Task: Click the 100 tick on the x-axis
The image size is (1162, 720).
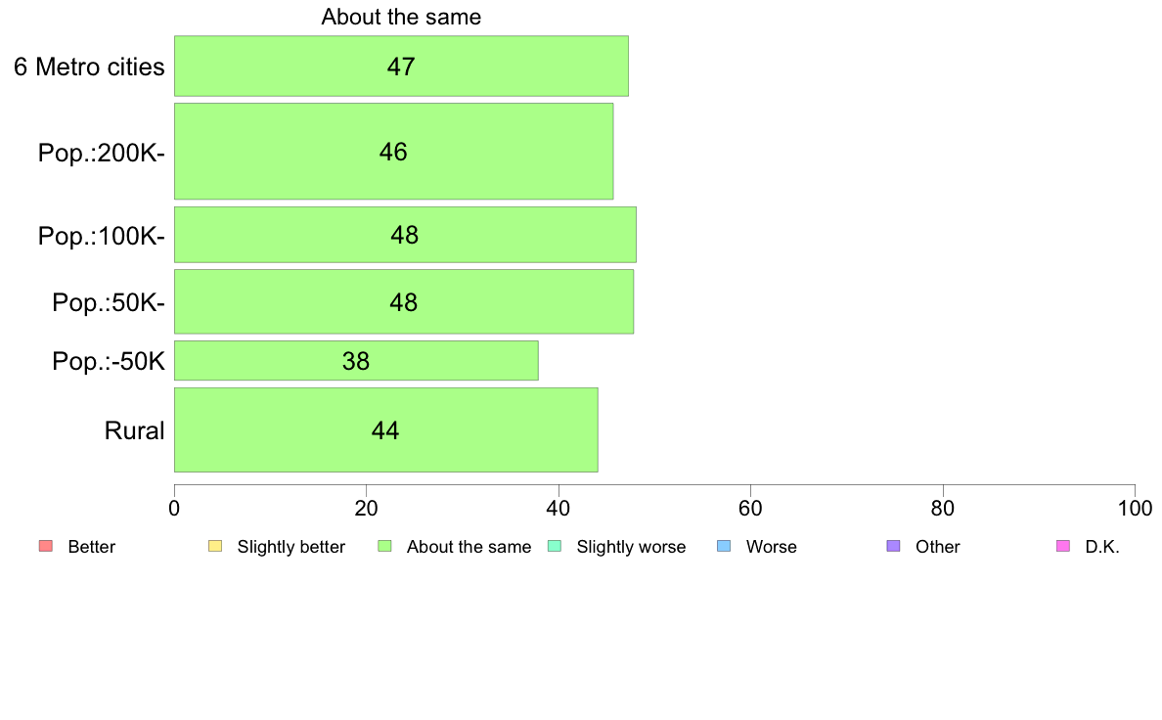Action: pos(1135,508)
